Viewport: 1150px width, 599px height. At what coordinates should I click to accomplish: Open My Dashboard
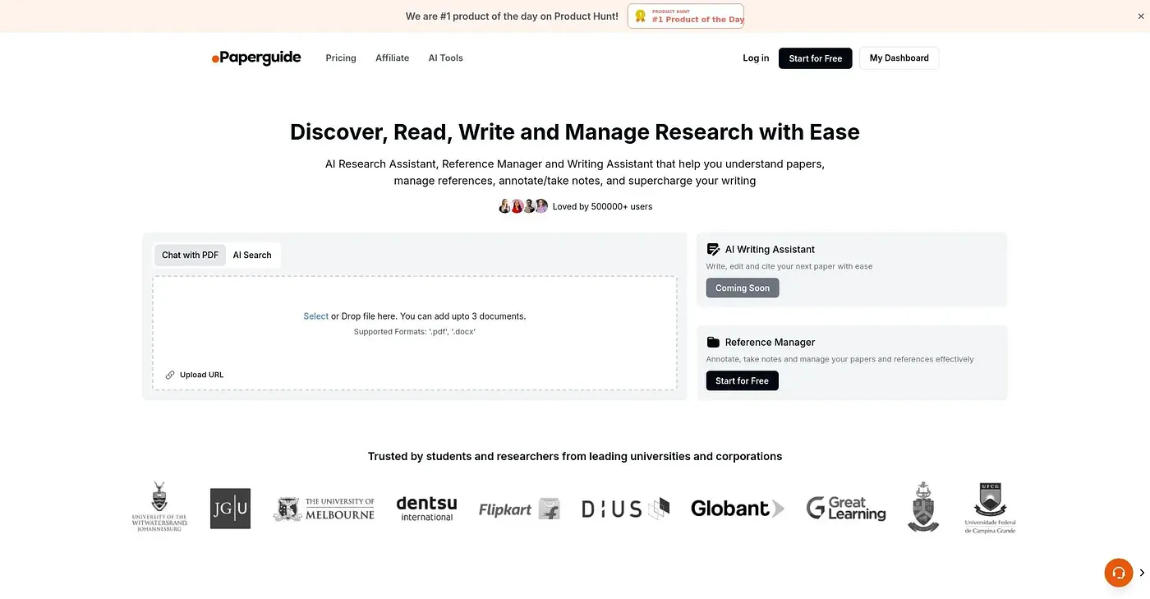click(899, 58)
